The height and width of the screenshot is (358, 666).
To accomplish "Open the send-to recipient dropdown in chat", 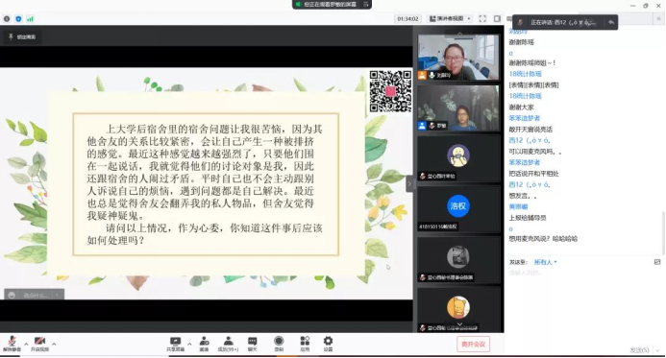I will (545, 262).
